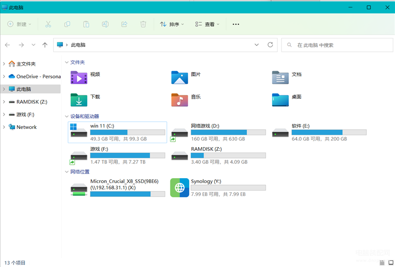Click the Cut scissors icon in toolbar
395x267 pixels.
tap(48, 24)
